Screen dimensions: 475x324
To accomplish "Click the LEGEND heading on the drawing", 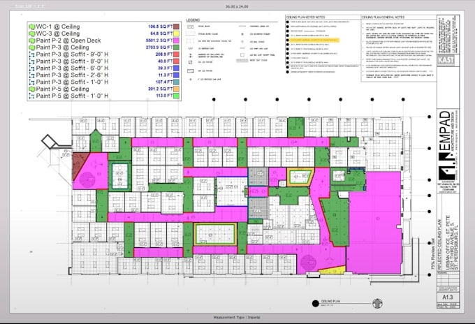I will click(x=193, y=20).
